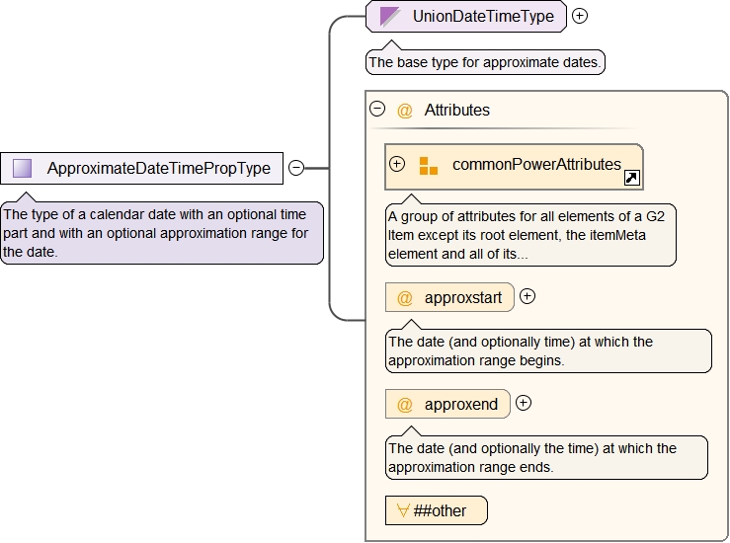Click the purple square icon on ApproximateDateTimePropType
The image size is (730, 543).
23,168
